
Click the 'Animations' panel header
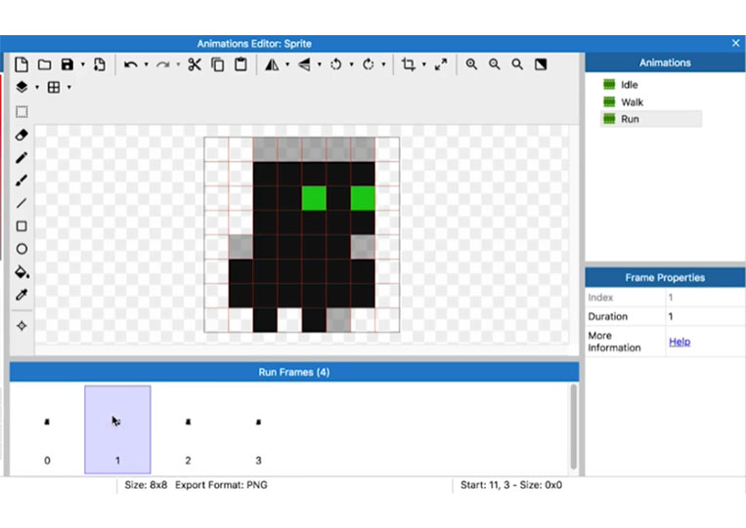[665, 62]
